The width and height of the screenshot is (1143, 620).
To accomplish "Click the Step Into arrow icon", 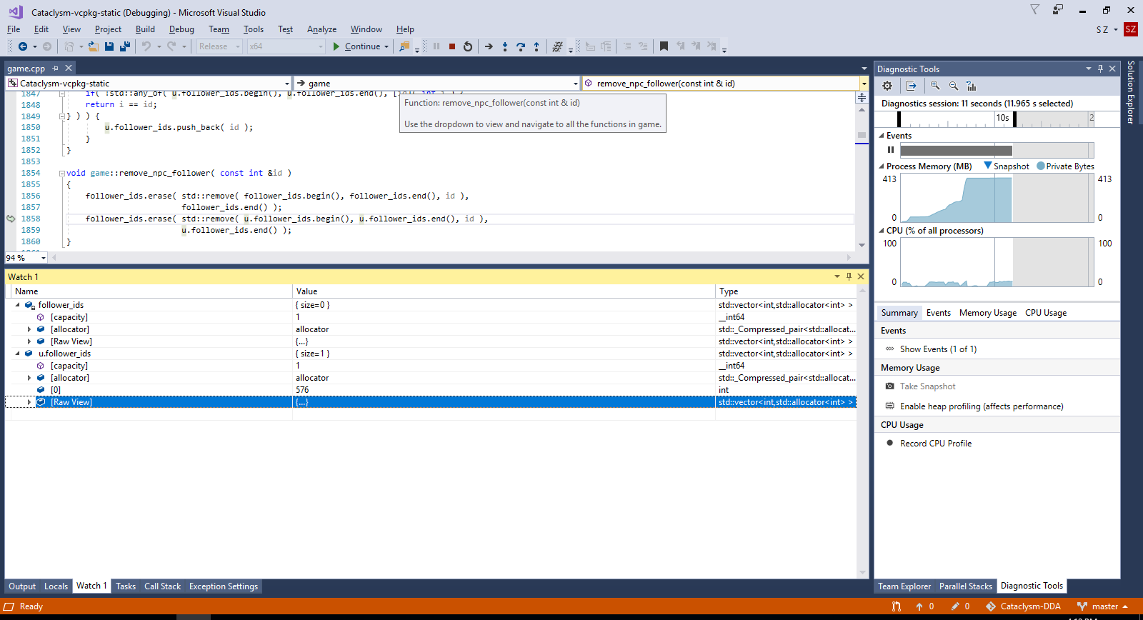I will pyautogui.click(x=505, y=46).
